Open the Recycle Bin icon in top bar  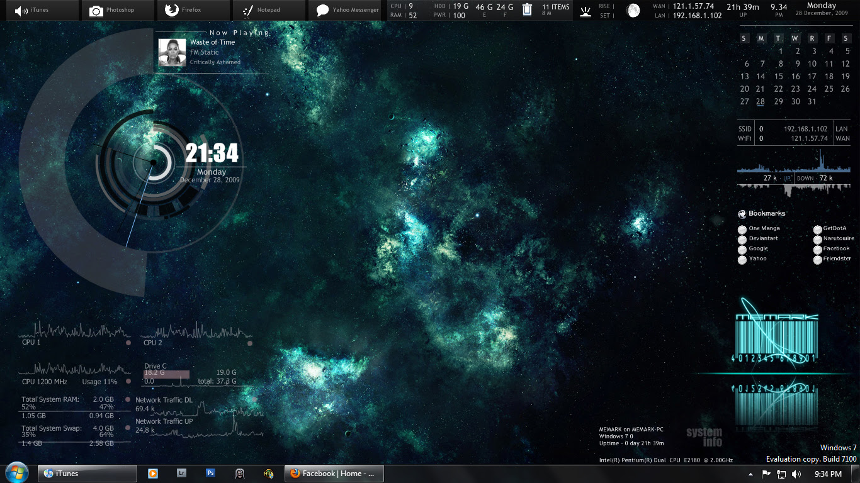(527, 11)
